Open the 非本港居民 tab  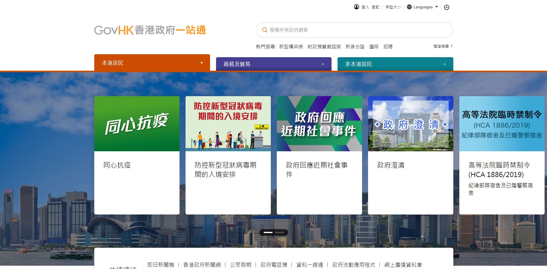pos(395,64)
